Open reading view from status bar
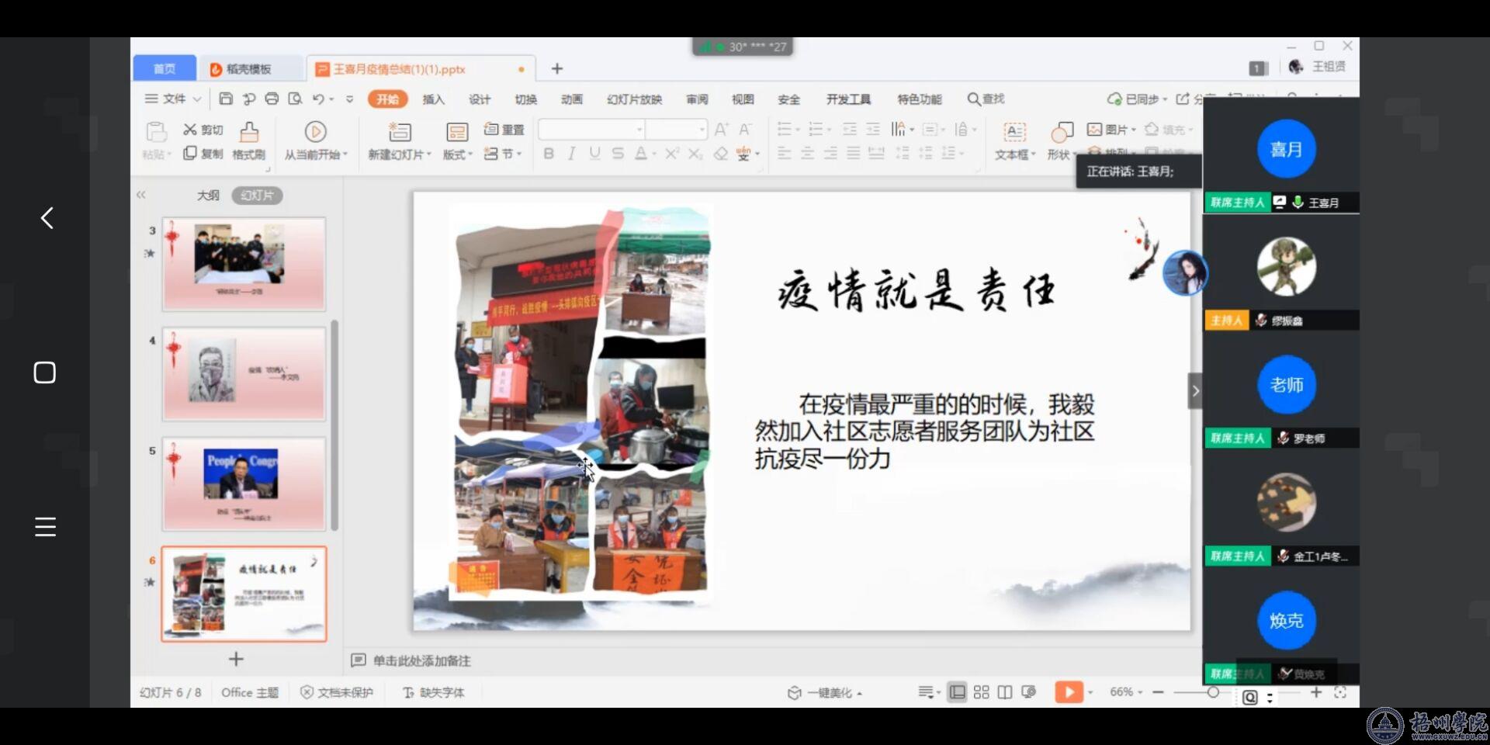 1005,692
